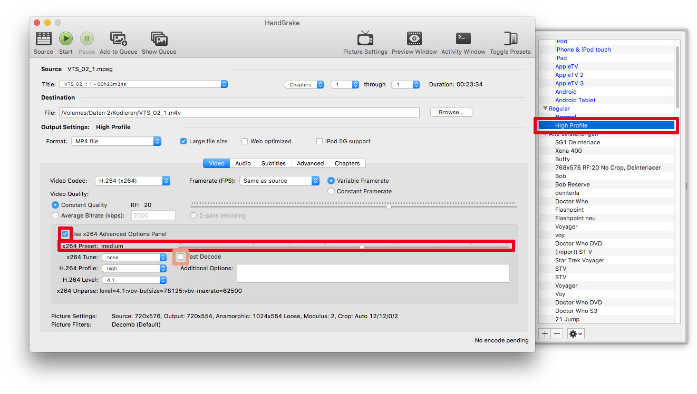Remove preset using the minus button

(x=557, y=333)
